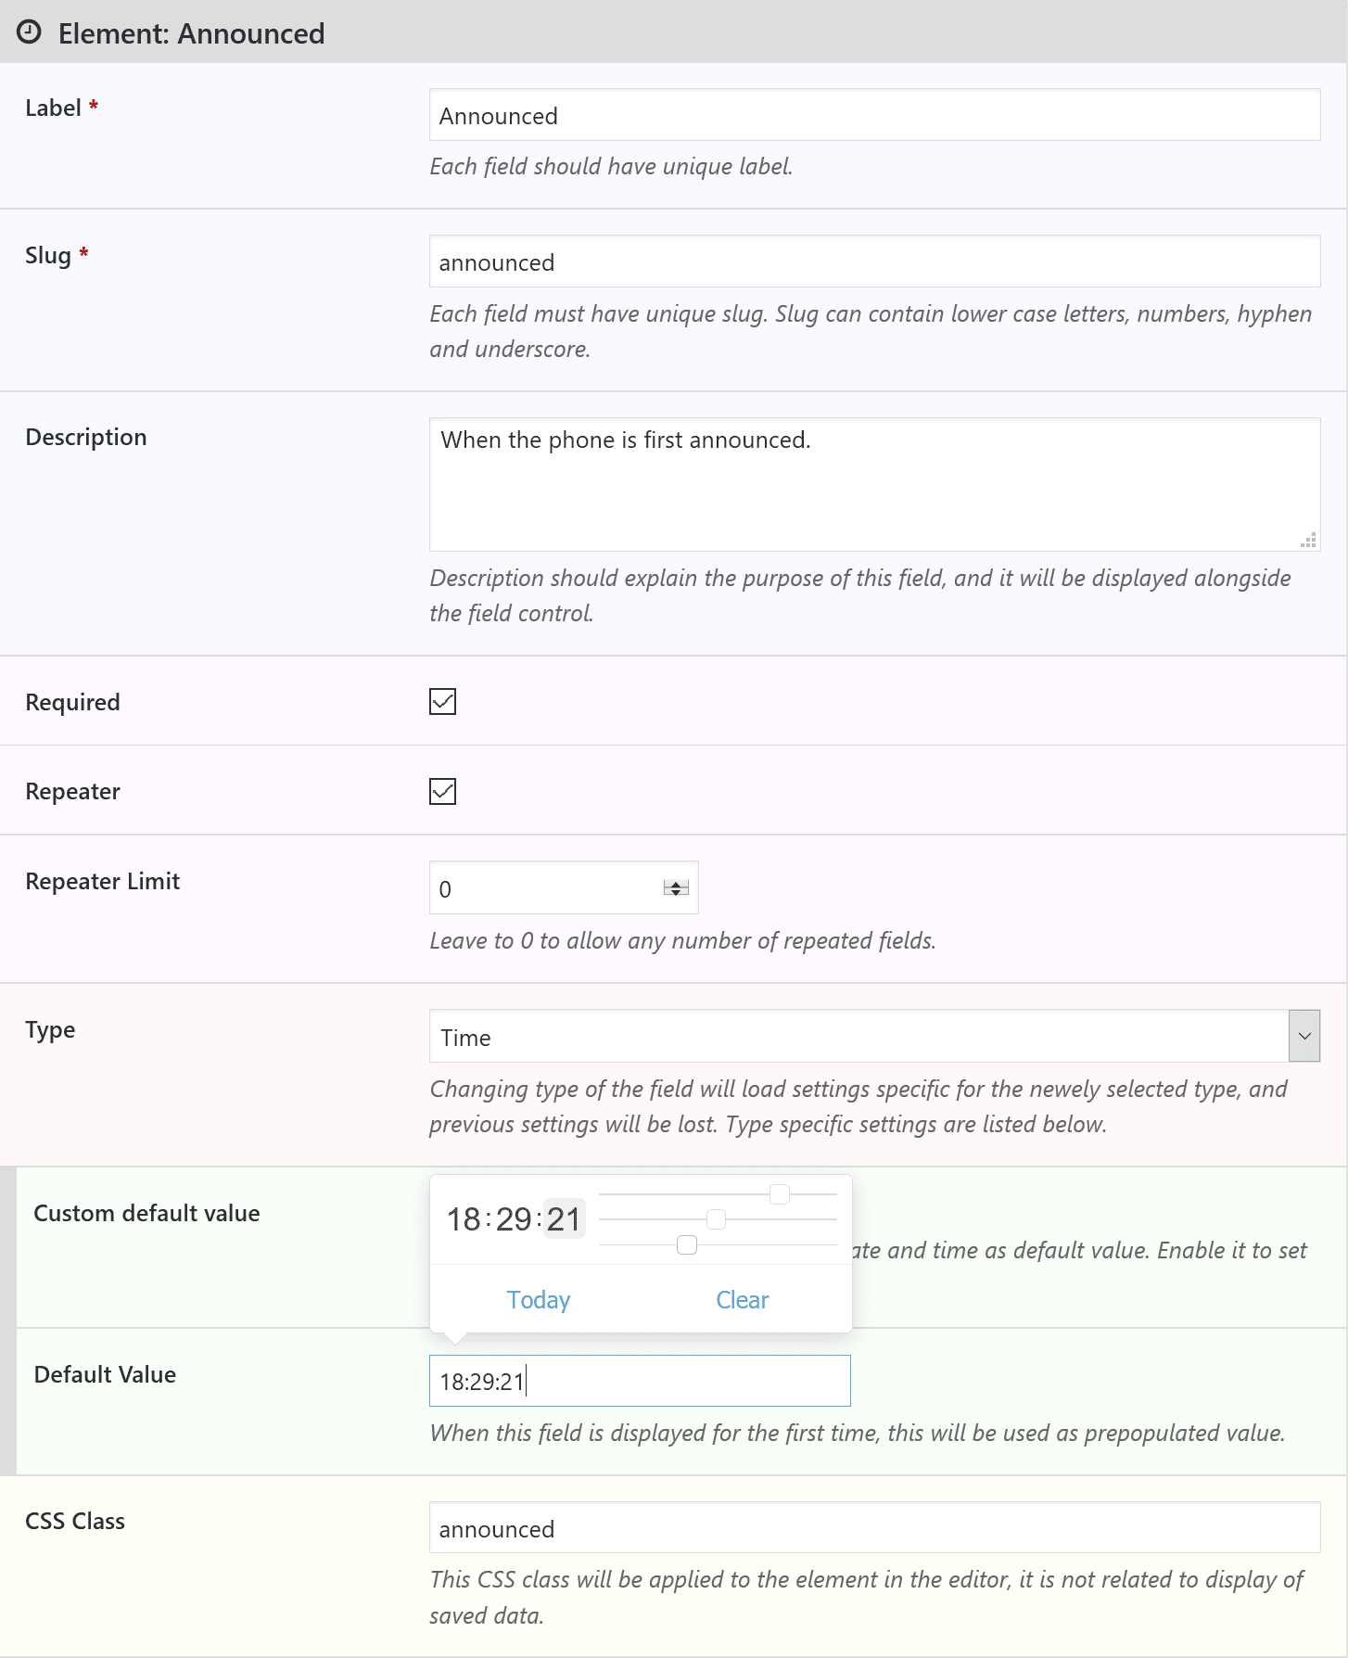This screenshot has height=1658, width=1348.
Task: Click the minutes slider handle in time picker
Action: (x=716, y=1219)
